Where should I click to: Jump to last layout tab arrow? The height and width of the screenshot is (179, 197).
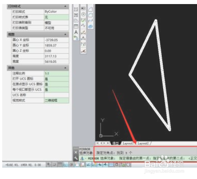point(108,143)
